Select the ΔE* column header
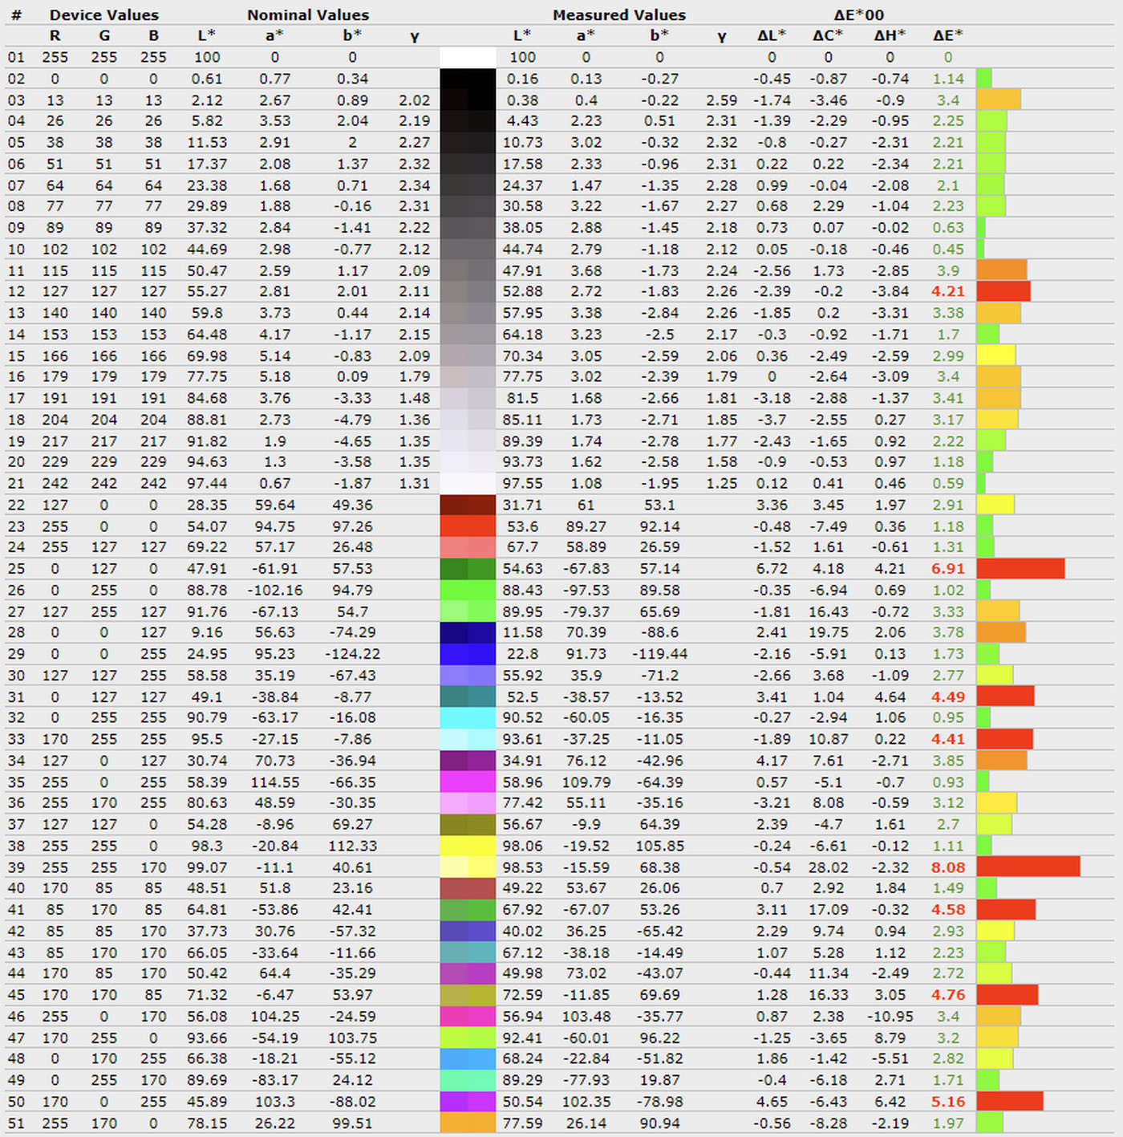This screenshot has width=1123, height=1137. [948, 35]
